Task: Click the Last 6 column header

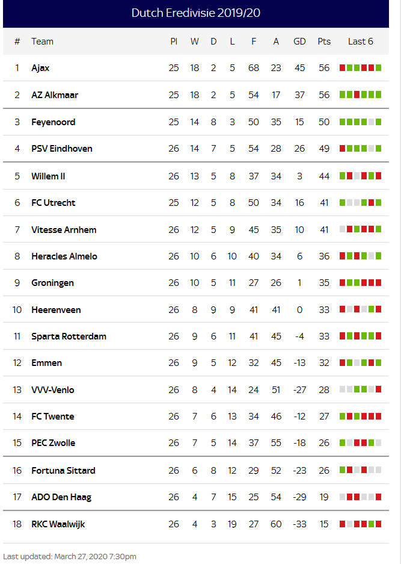Action: tap(360, 42)
